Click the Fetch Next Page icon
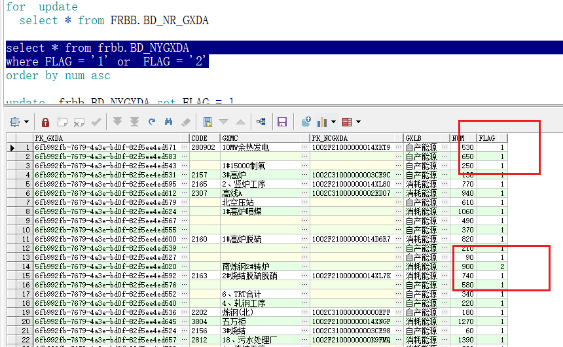The width and height of the screenshot is (563, 347). point(117,122)
